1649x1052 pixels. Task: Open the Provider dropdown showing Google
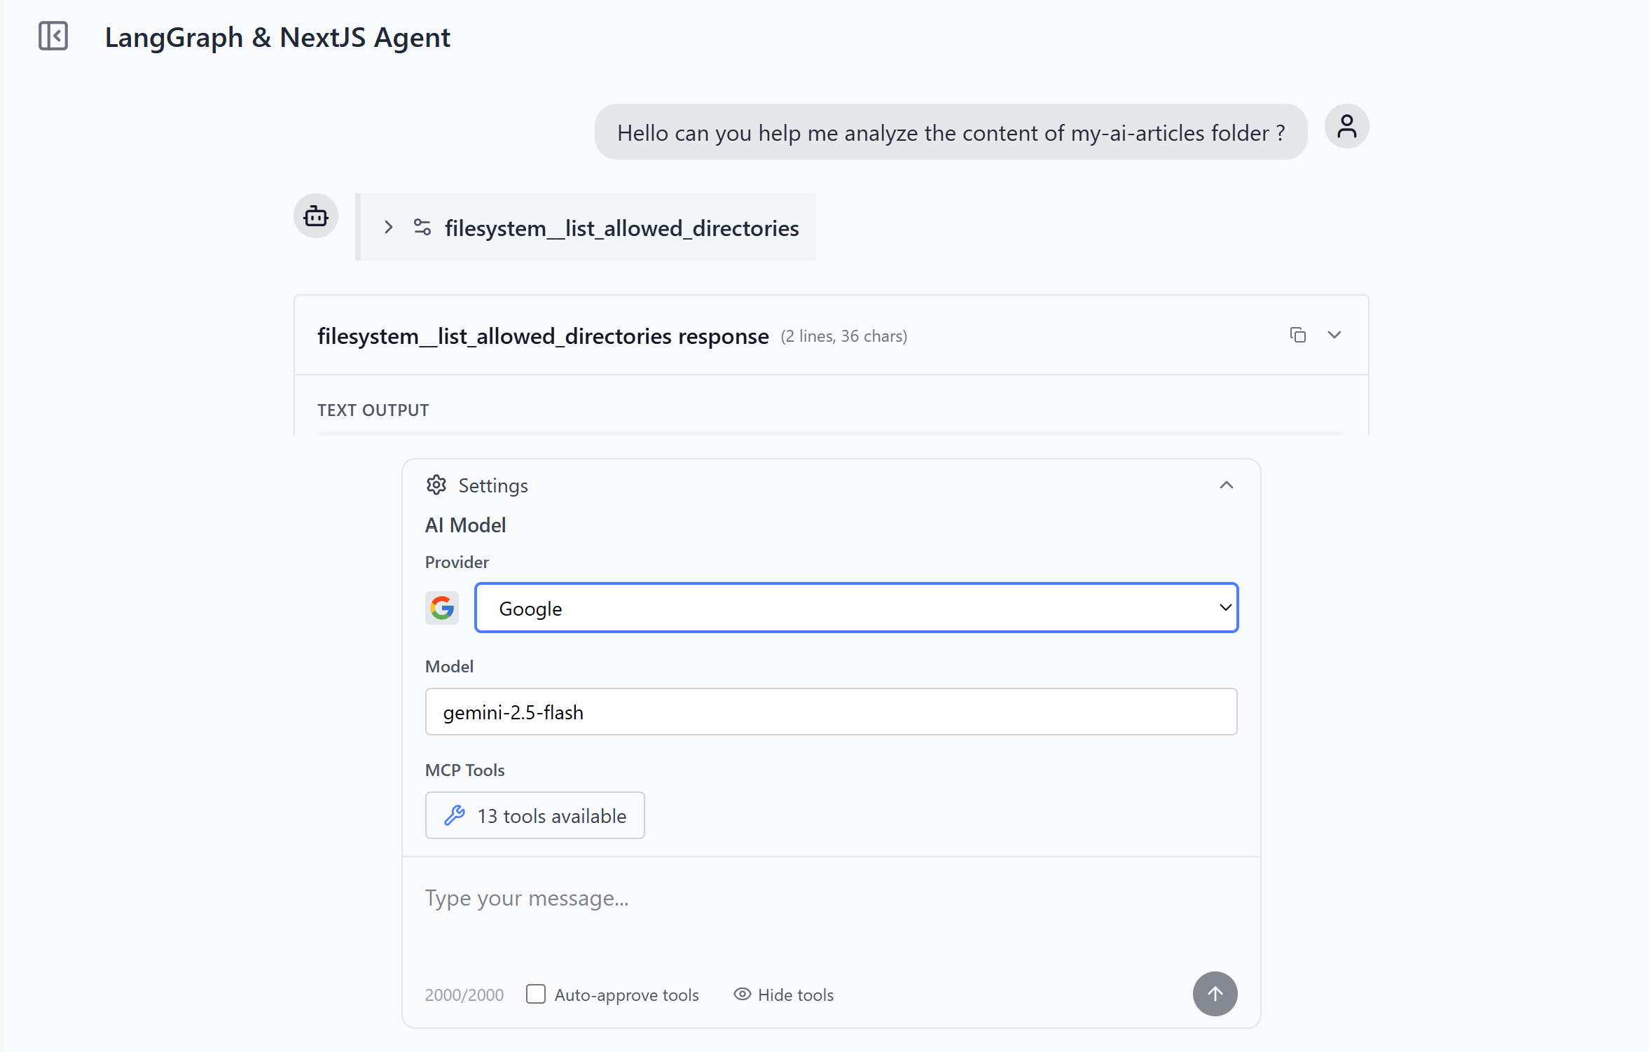(x=855, y=608)
